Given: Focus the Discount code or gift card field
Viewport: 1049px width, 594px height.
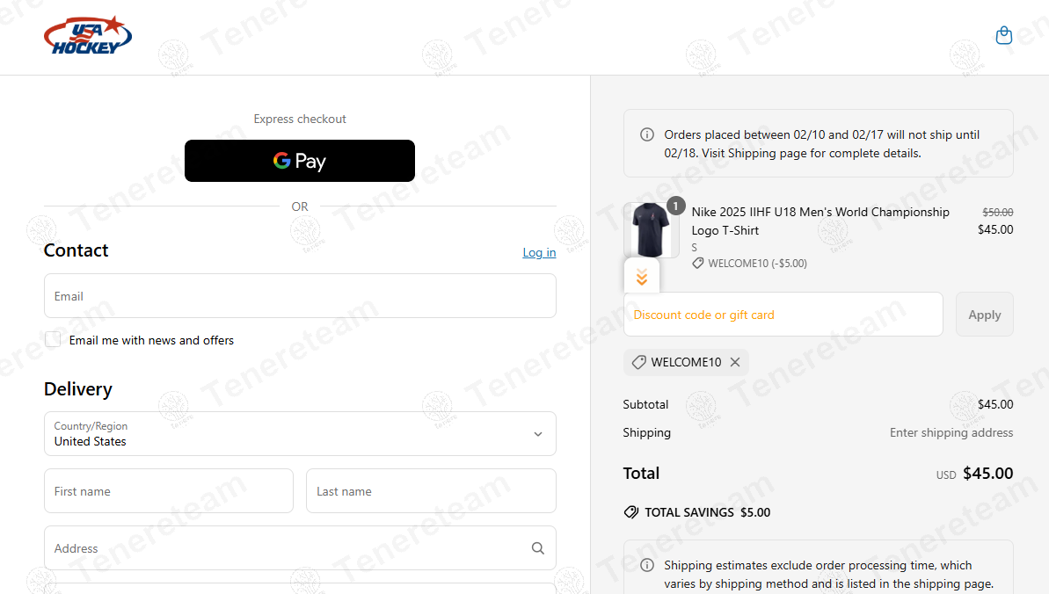Looking at the screenshot, I should point(783,315).
